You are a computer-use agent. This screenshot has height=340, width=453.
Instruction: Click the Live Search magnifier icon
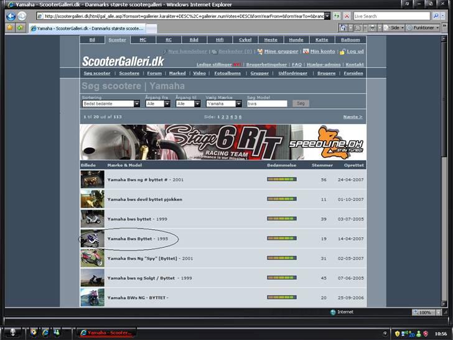pyautogui.click(x=436, y=16)
